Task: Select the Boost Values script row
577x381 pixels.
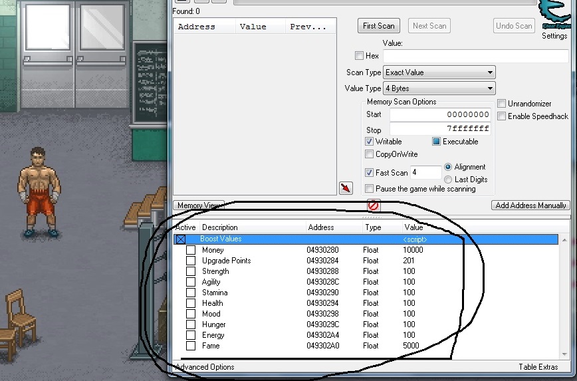Action: pos(366,239)
